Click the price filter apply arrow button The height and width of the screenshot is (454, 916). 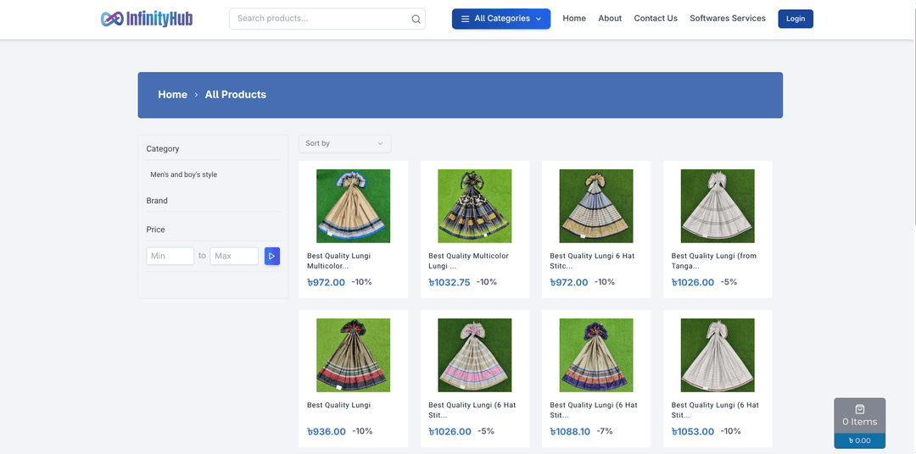271,256
